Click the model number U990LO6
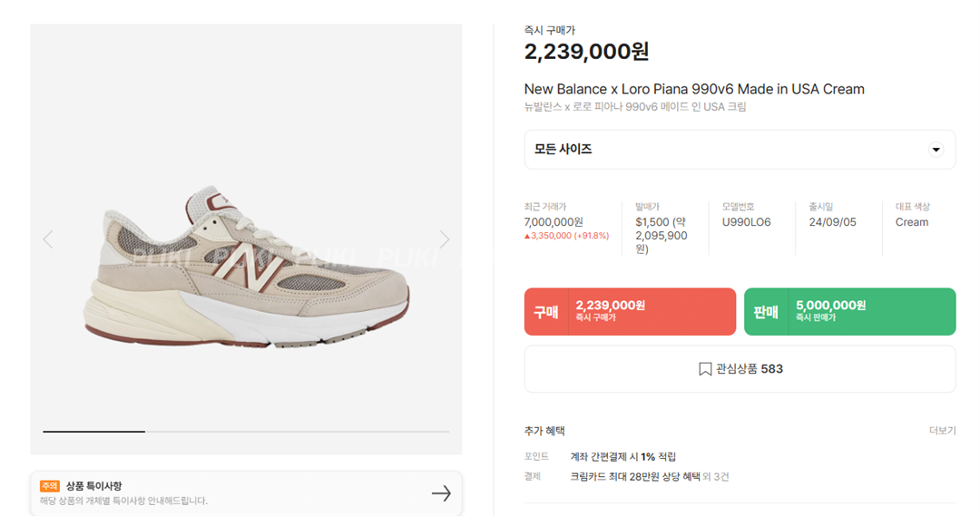This screenshot has height=516, width=980. pos(746,222)
